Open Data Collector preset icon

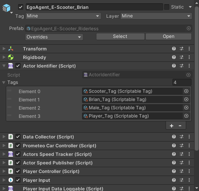pos(182,137)
